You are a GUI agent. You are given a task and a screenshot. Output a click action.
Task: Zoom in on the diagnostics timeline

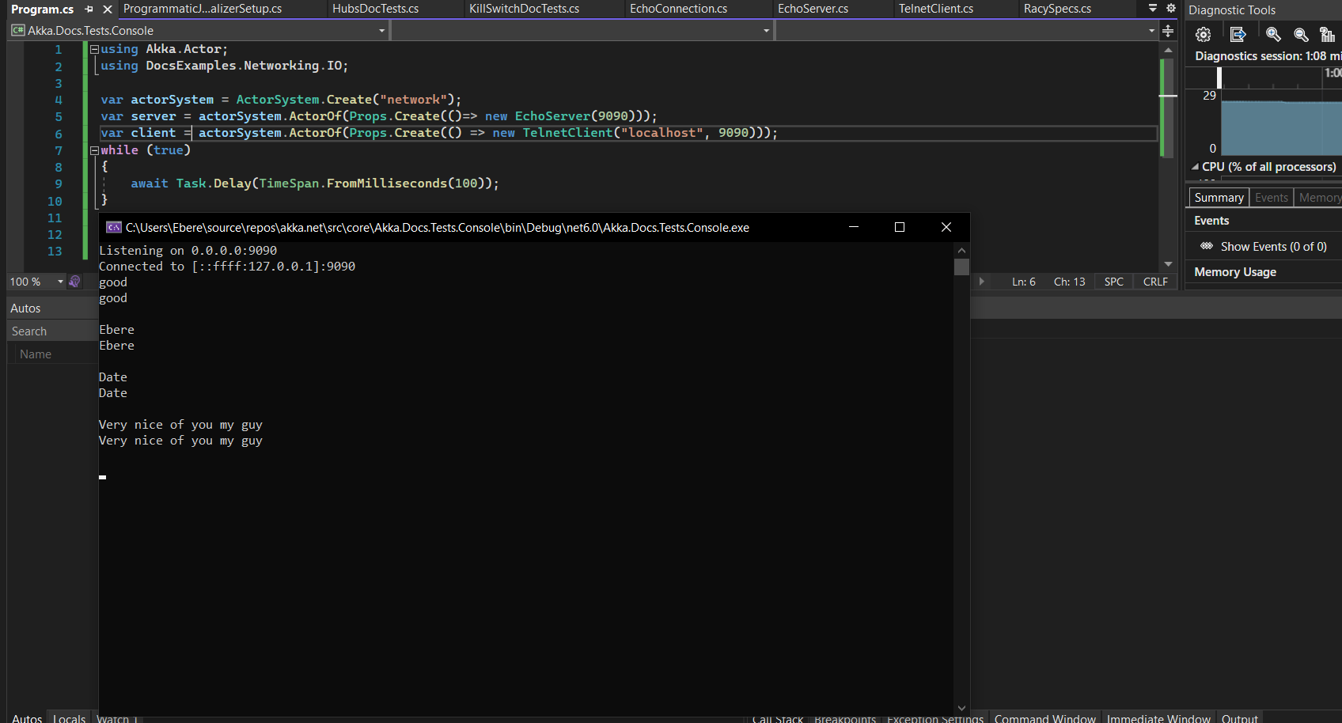tap(1273, 35)
